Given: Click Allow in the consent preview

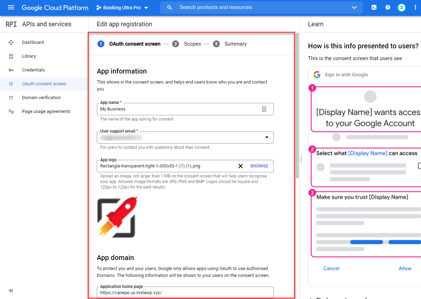Looking at the screenshot, I should (x=405, y=268).
